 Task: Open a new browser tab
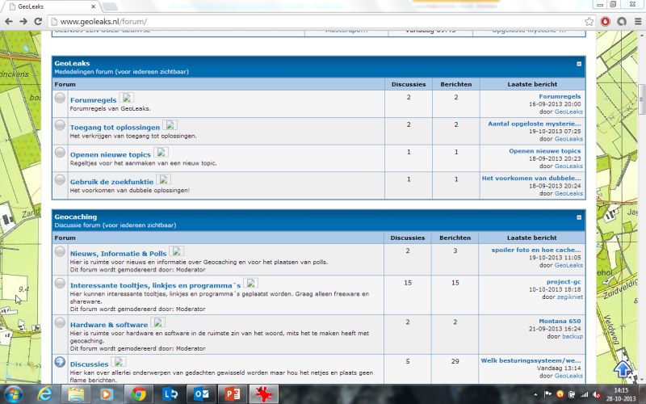pyautogui.click(x=109, y=6)
